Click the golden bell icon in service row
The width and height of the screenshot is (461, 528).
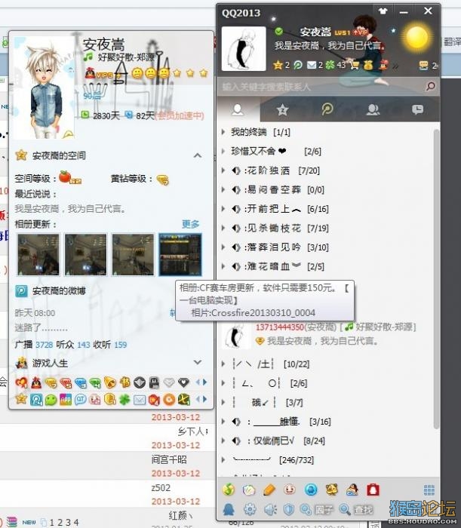pos(109,382)
